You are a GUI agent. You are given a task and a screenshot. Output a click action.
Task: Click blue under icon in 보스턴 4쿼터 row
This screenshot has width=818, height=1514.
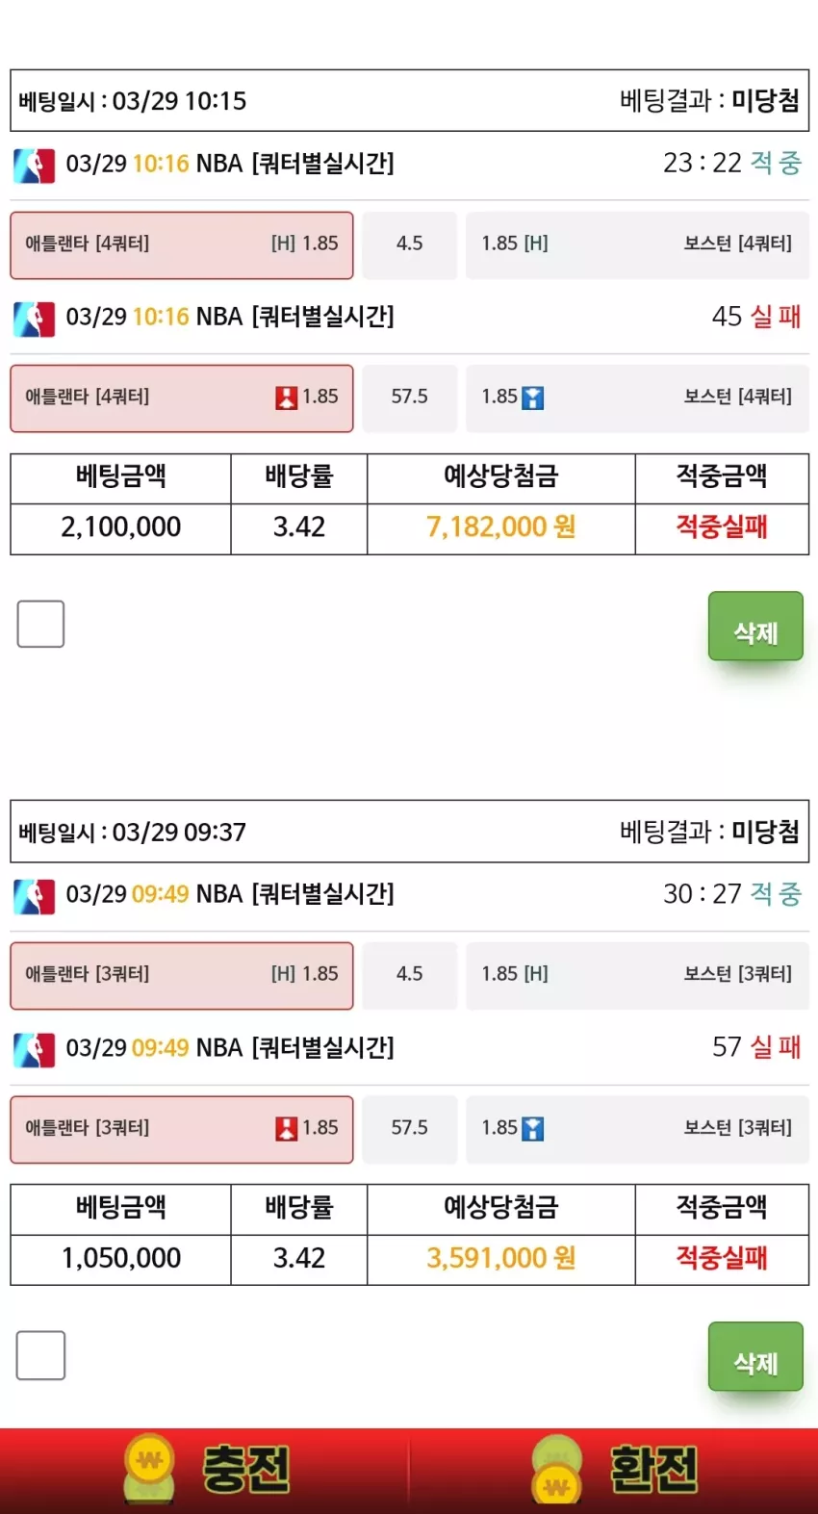[x=532, y=398]
